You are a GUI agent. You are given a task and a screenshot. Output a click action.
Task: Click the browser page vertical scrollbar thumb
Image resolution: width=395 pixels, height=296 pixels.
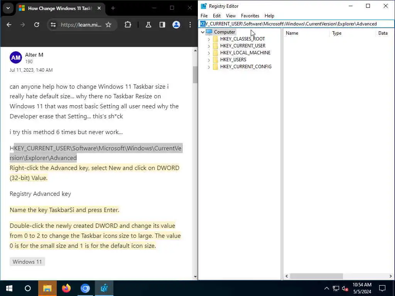(195, 75)
